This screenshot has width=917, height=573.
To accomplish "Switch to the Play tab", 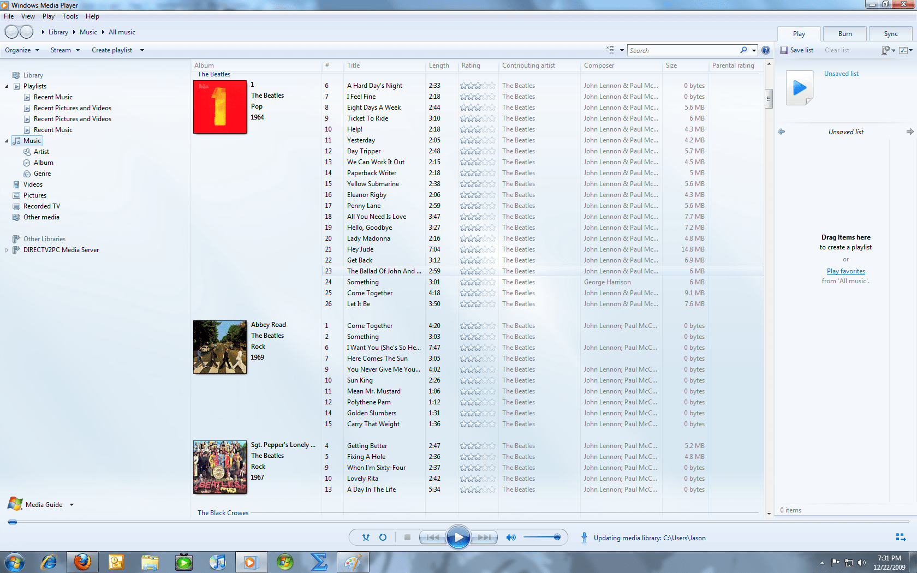I will tap(799, 34).
